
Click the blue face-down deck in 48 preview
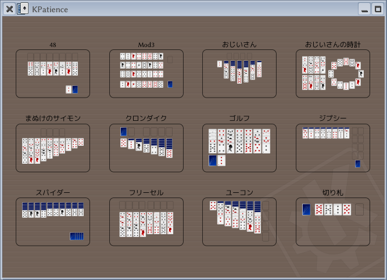pyautogui.click(x=75, y=89)
